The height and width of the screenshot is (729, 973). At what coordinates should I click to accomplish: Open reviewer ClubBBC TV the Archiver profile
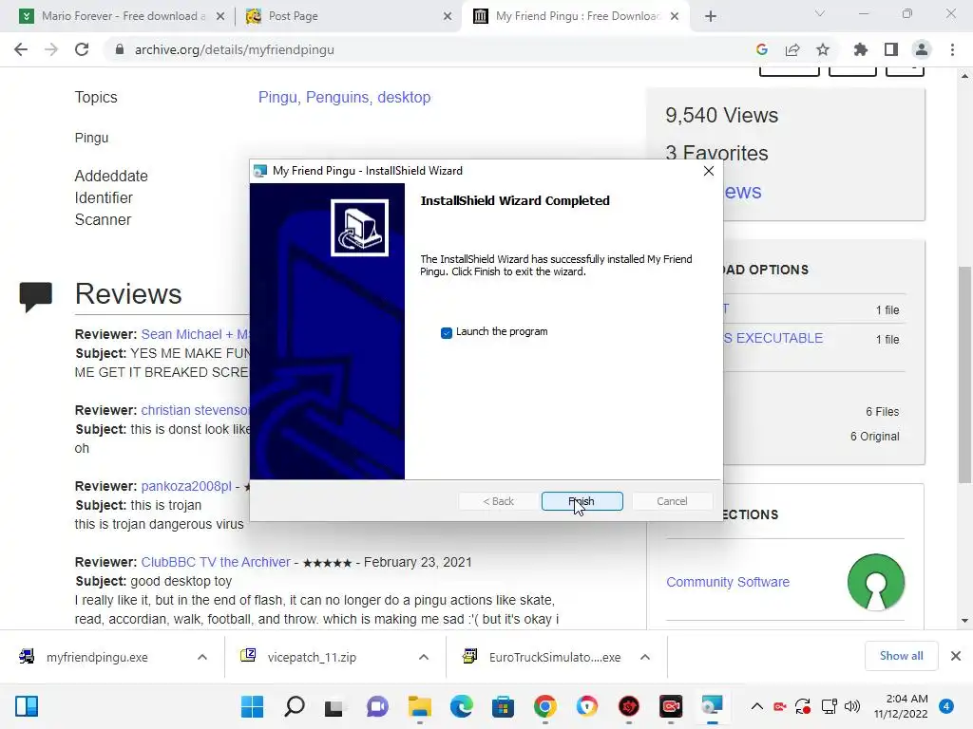(x=216, y=562)
